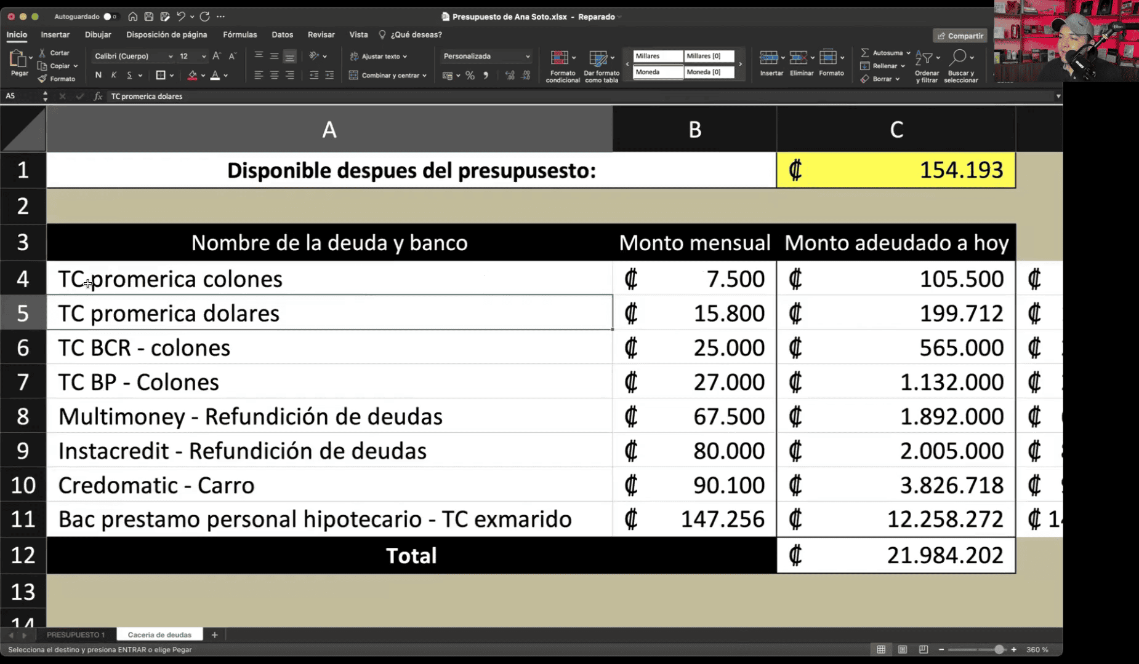Select the Moneda cell style
1139x664 pixels.
pyautogui.click(x=657, y=72)
